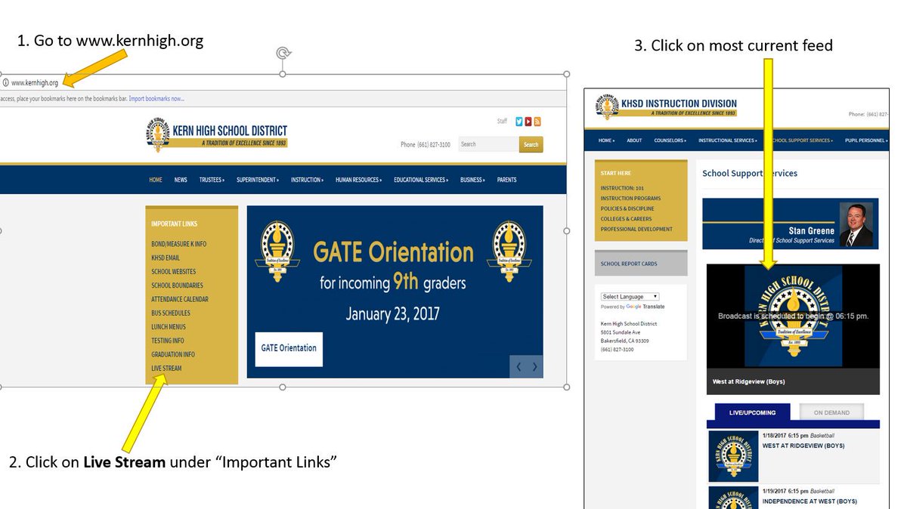
Task: Click next slide arrow on GATE banner
Action: (534, 367)
